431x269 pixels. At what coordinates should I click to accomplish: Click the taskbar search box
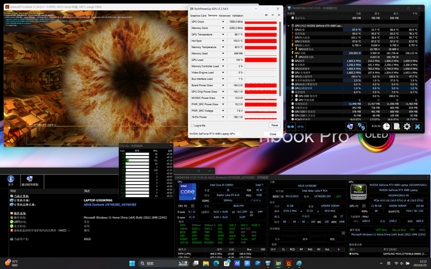coord(165,263)
